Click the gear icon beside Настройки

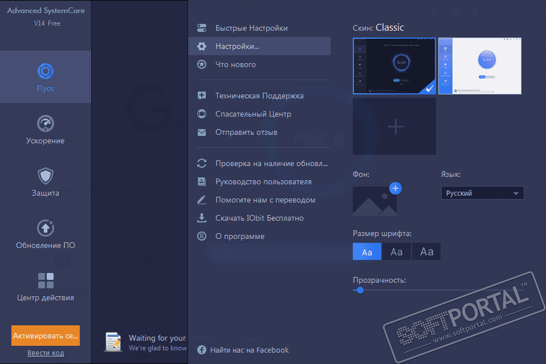click(x=202, y=46)
